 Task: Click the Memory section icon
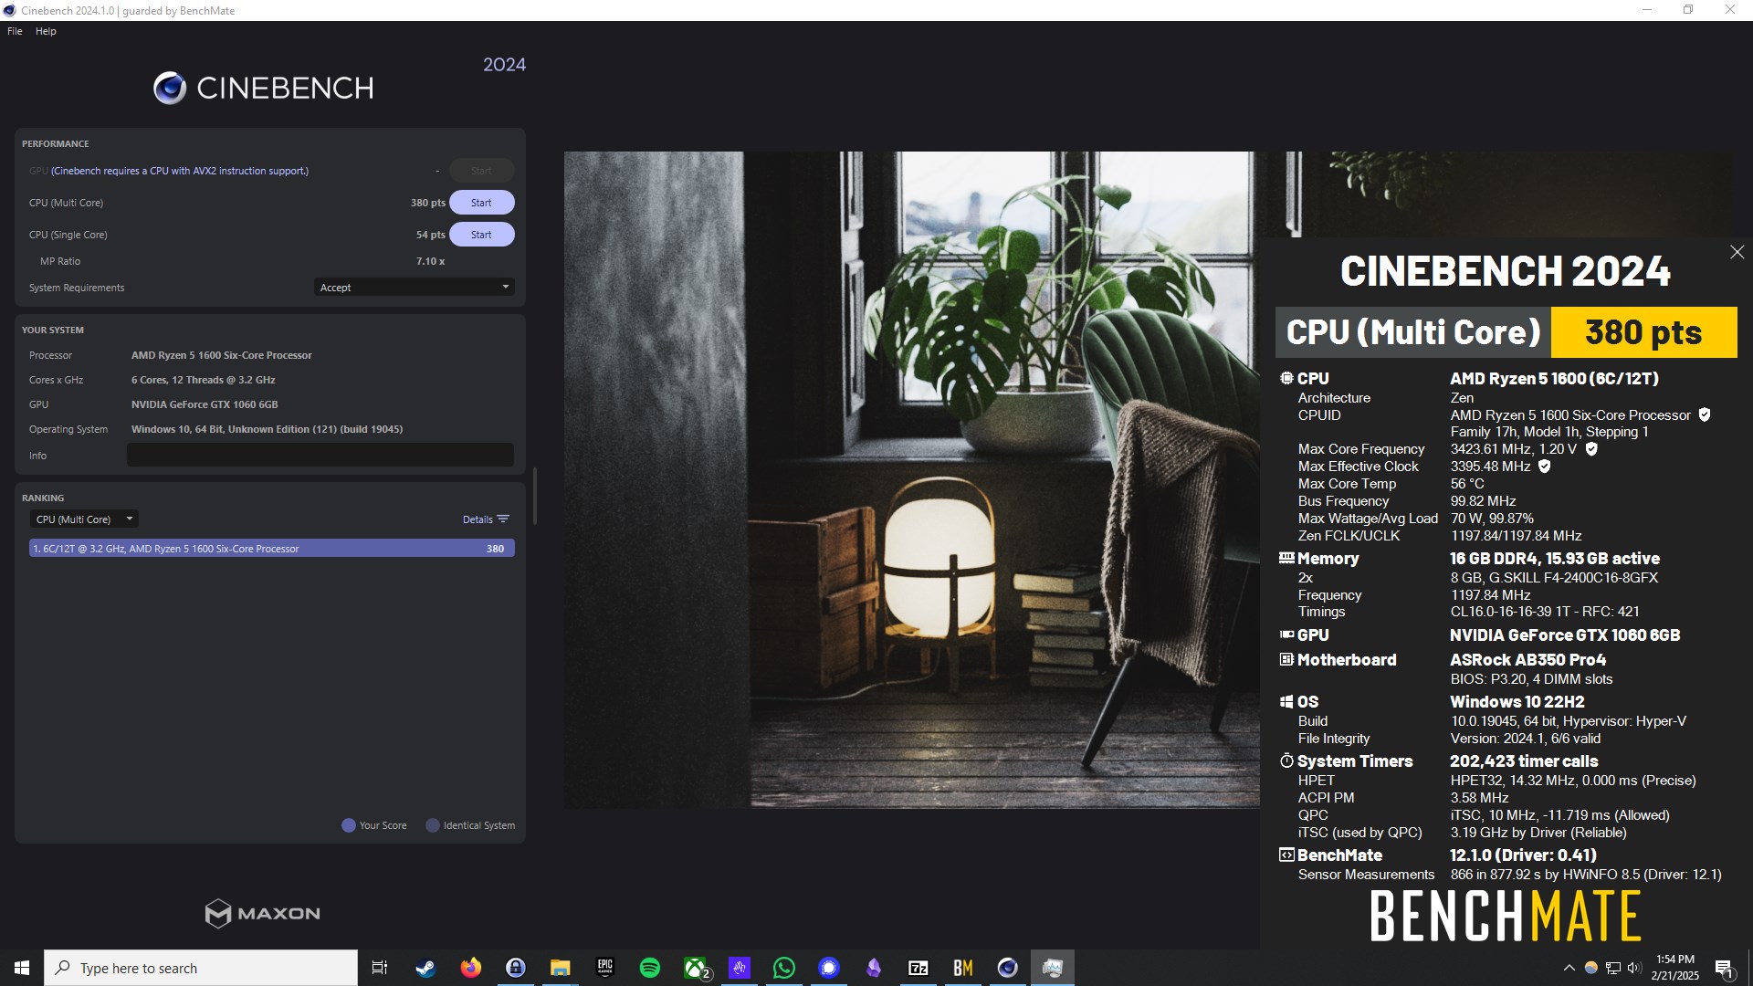1286,558
